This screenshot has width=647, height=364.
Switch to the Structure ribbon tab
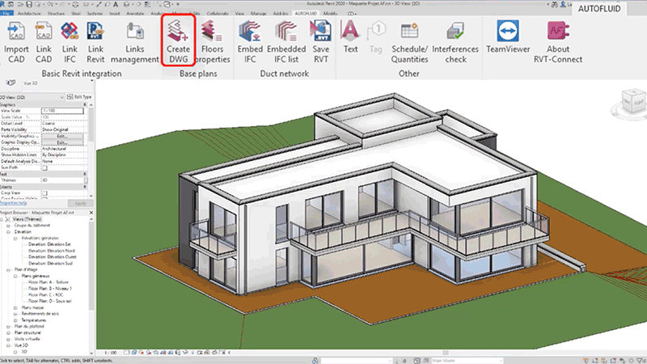coord(56,14)
